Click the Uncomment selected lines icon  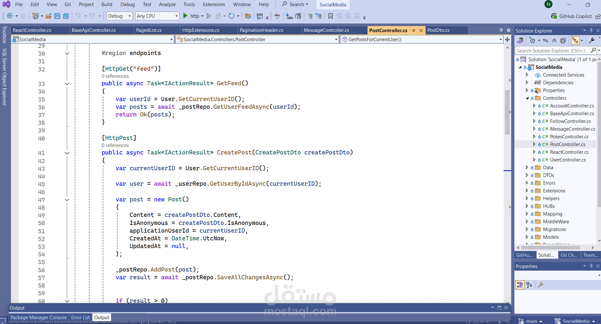(x=318, y=16)
